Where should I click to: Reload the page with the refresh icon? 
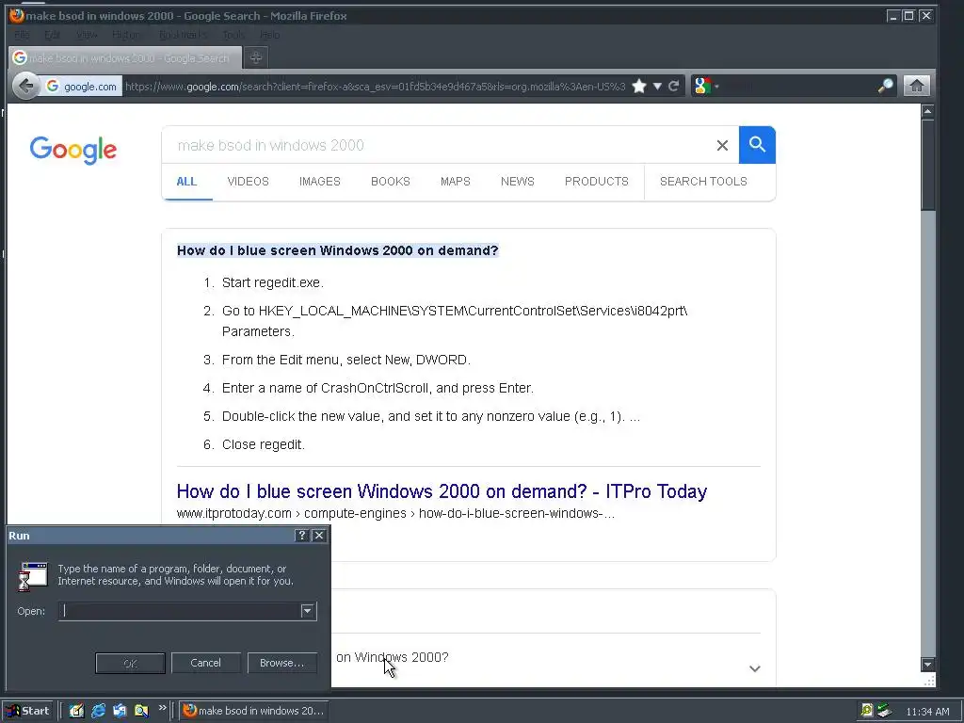(674, 86)
